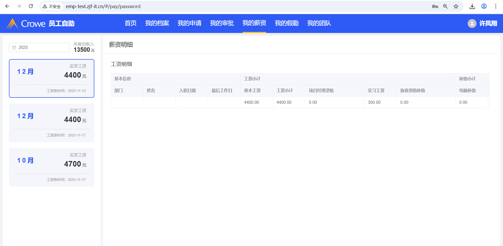Open the browser downloads icon
This screenshot has width=503, height=246.
[472, 6]
